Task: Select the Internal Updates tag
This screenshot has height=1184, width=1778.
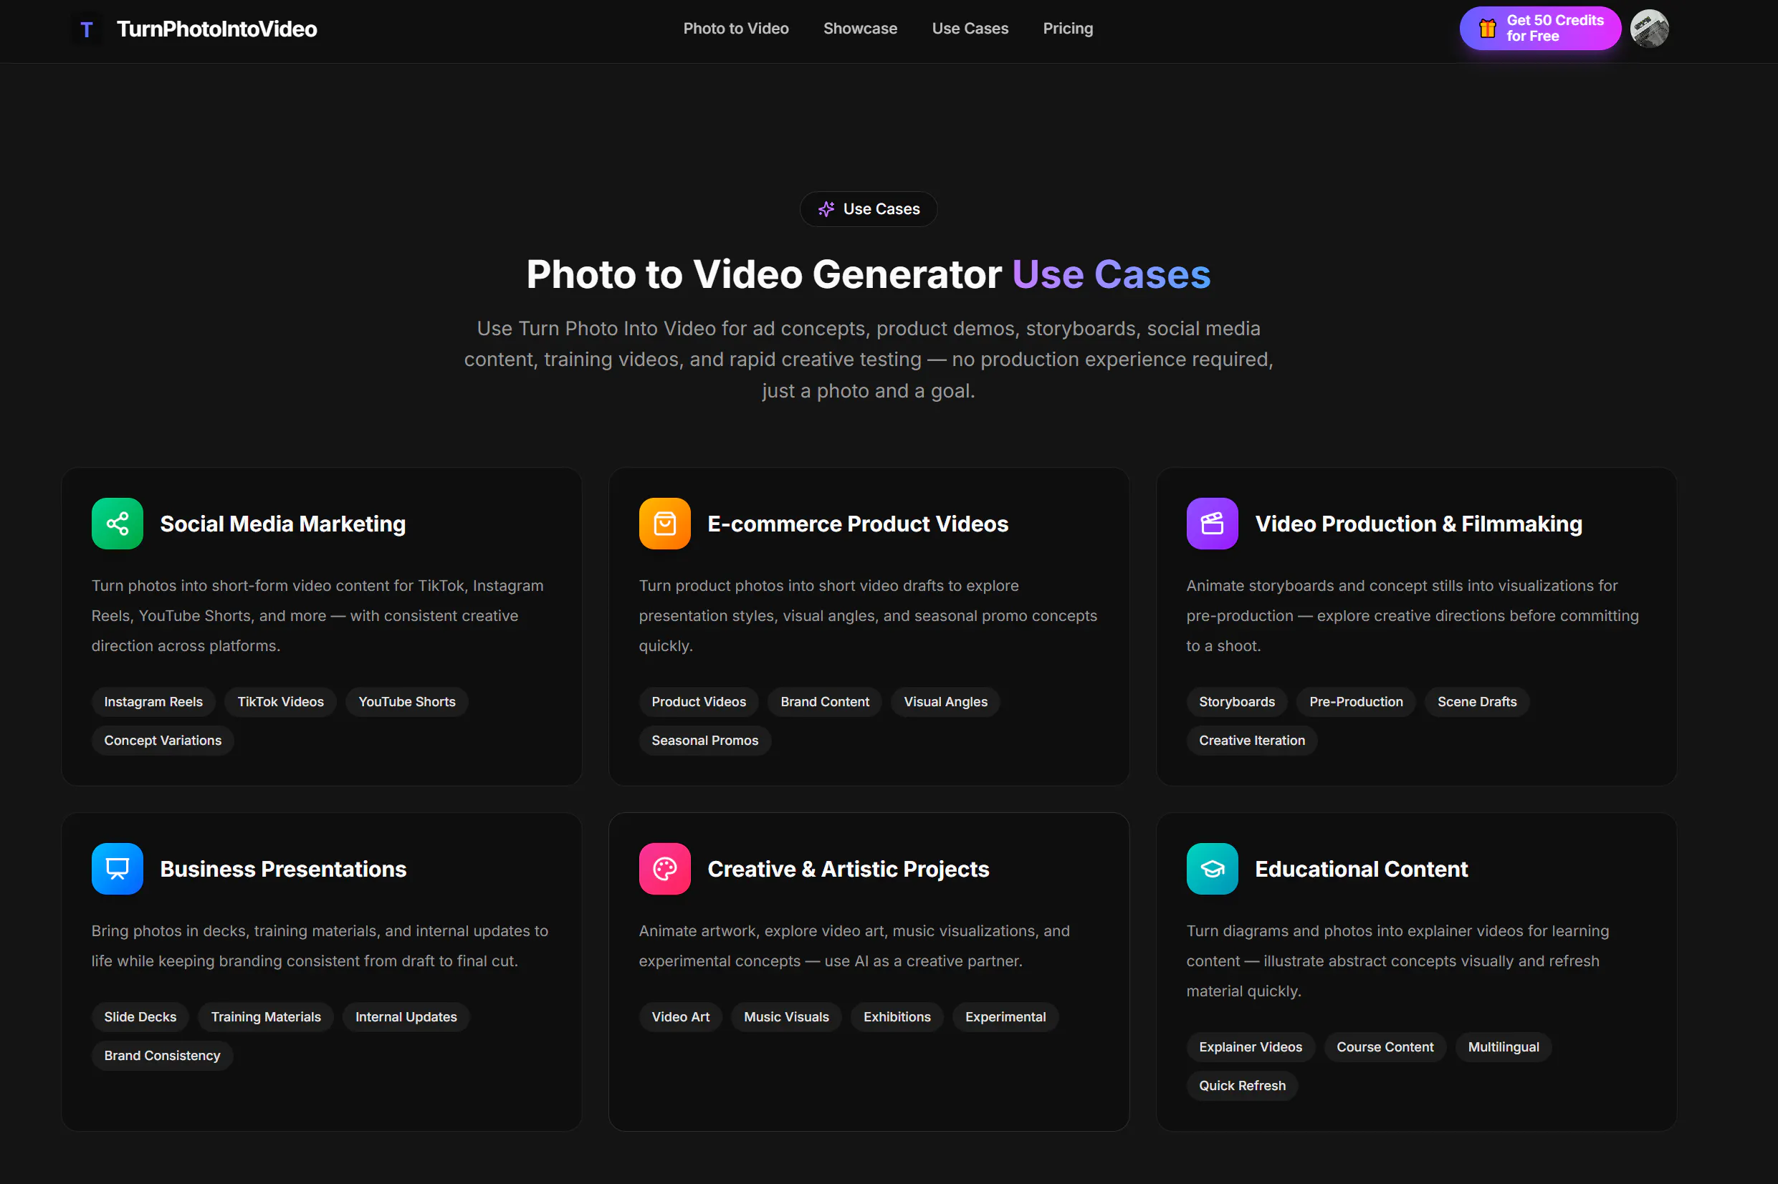Action: 406,1016
